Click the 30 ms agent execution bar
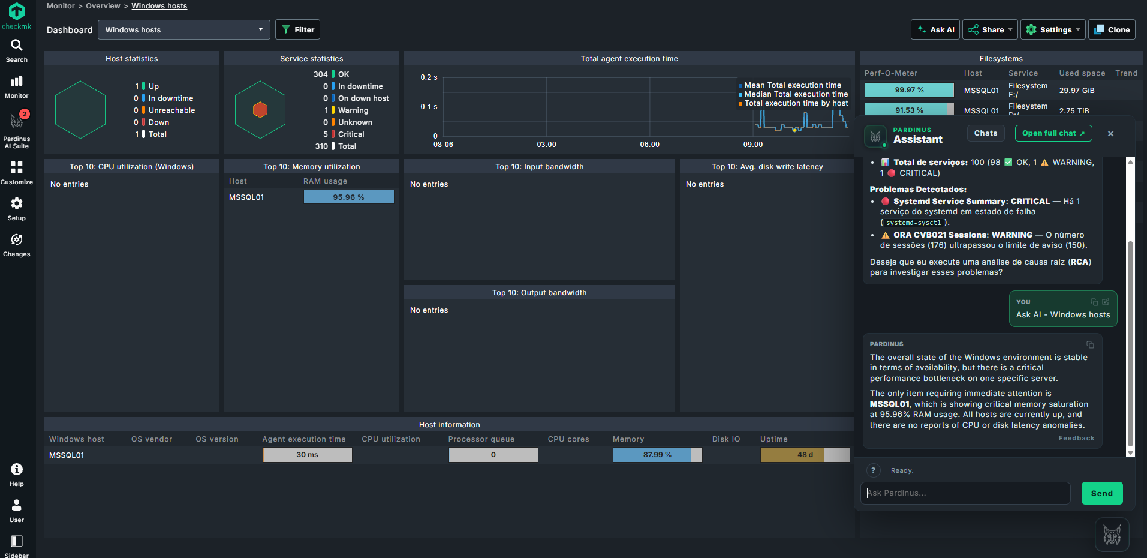The image size is (1147, 558). point(308,455)
